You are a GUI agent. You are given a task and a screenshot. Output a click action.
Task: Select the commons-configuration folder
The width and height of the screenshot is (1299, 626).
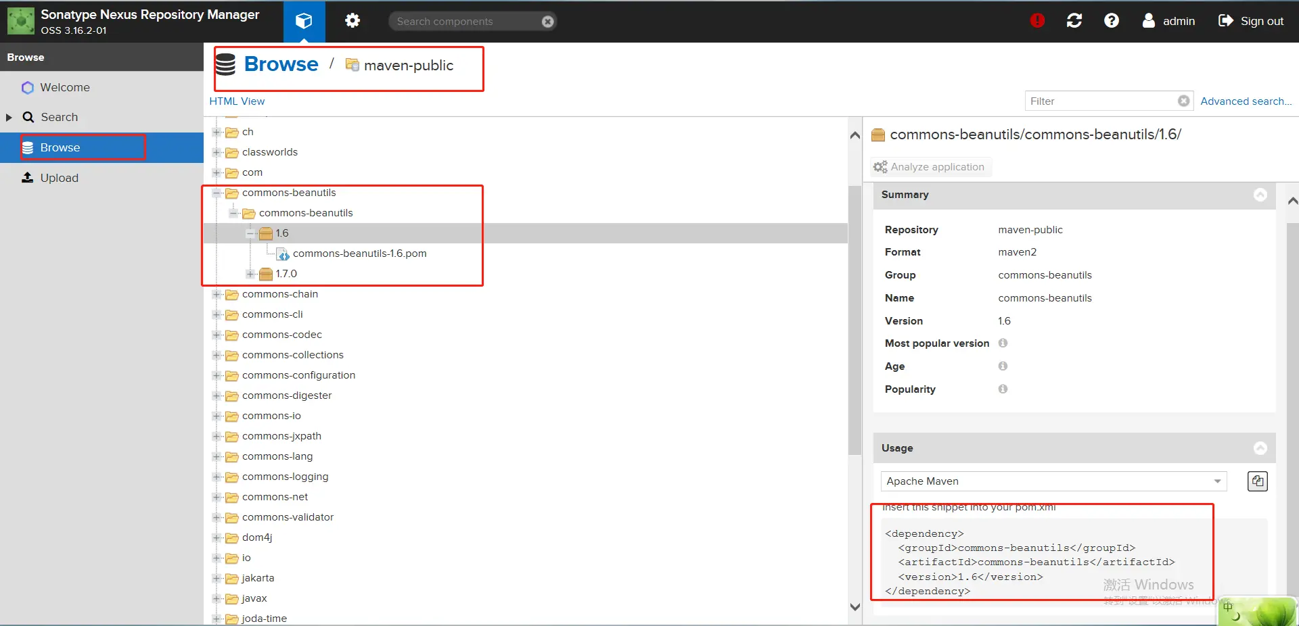click(298, 375)
